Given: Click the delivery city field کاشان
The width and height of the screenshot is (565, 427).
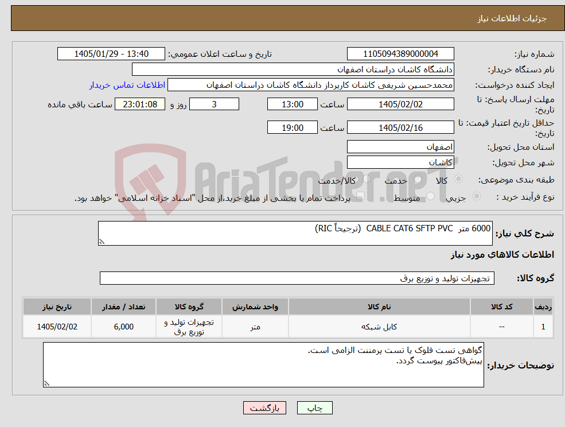Looking at the screenshot, I should pos(400,162).
